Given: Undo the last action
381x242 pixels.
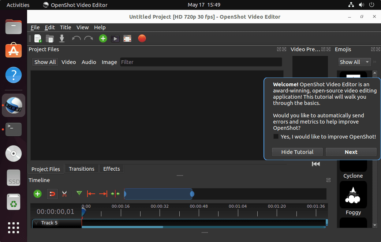Looking at the screenshot, I should pyautogui.click(x=76, y=38).
